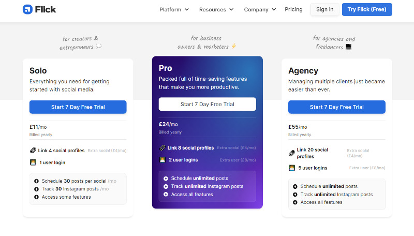Click the bullet icon next to Solo Access some features
This screenshot has height=236, width=414.
[36, 197]
